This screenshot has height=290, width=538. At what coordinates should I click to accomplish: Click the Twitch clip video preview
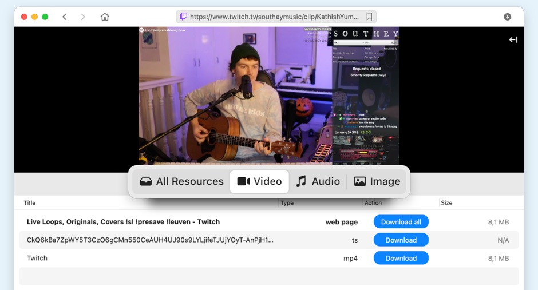click(x=269, y=96)
